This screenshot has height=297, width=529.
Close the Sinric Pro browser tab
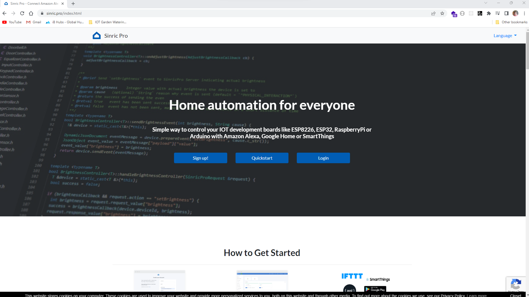(x=63, y=4)
